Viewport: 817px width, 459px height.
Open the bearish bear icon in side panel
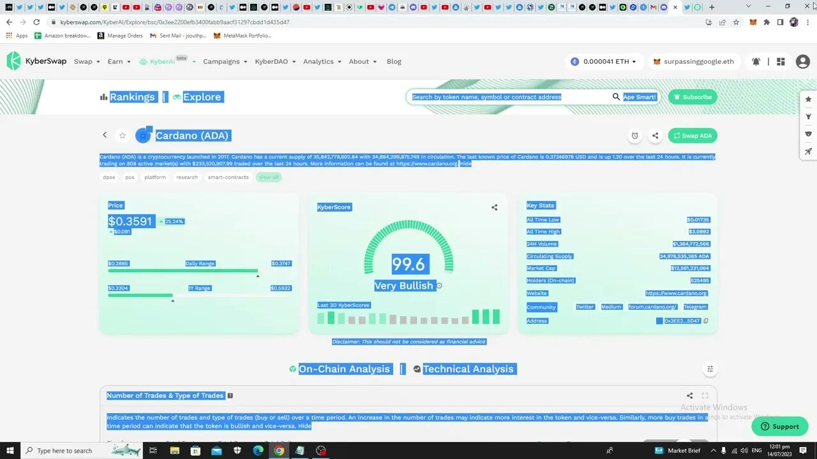pos(808,134)
